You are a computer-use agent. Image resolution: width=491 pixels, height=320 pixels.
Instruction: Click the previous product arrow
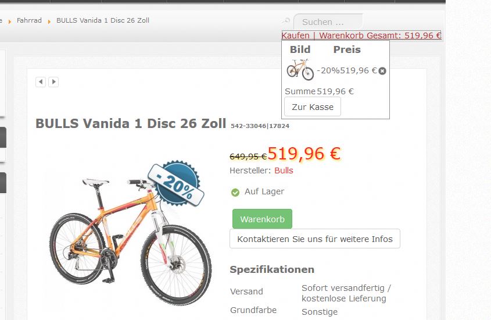pyautogui.click(x=41, y=82)
